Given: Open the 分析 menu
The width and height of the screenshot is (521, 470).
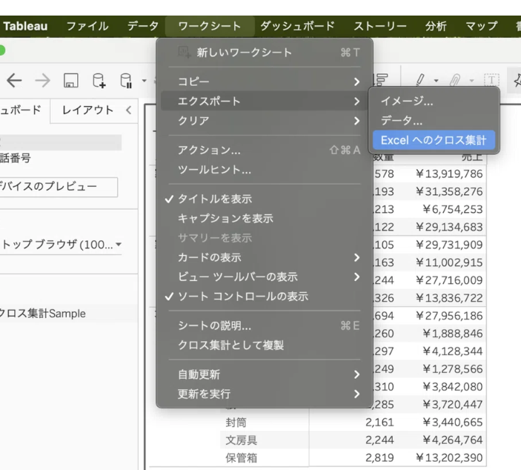Looking at the screenshot, I should pyautogui.click(x=436, y=26).
